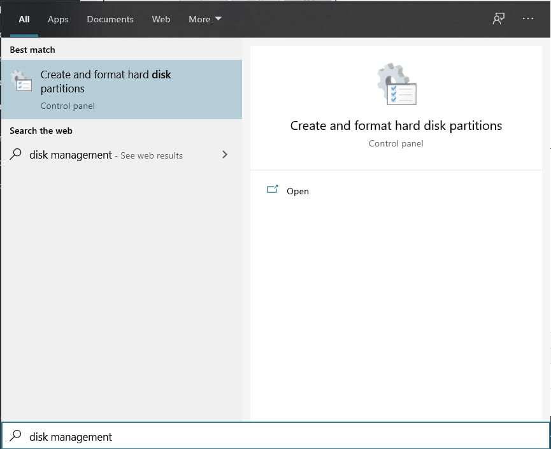Click the Search the web heading

(41, 131)
